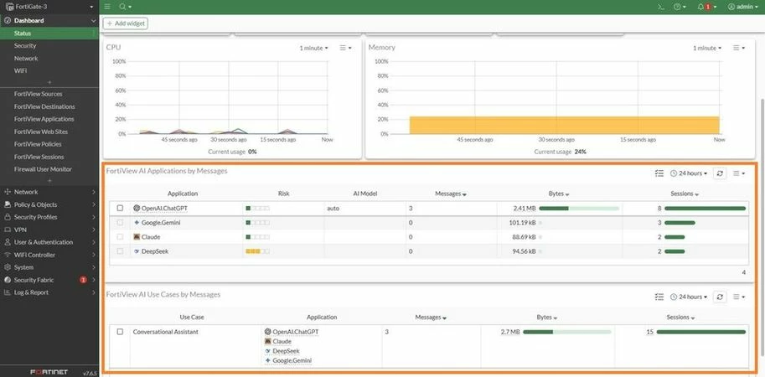765x377 pixels.
Task: Open AI Applications widget options menu
Action: pos(739,173)
